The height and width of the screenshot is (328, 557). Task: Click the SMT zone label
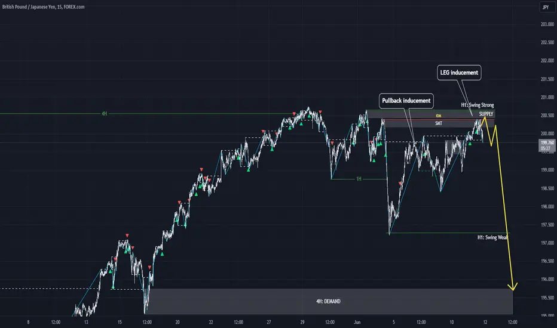(439, 123)
